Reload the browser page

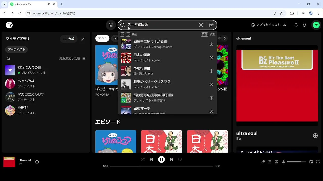point(20,13)
